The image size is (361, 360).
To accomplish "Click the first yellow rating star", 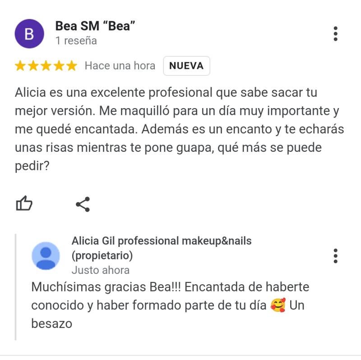I will tap(20, 65).
